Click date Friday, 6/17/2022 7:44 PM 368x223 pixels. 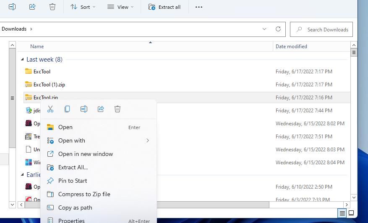coord(304,110)
